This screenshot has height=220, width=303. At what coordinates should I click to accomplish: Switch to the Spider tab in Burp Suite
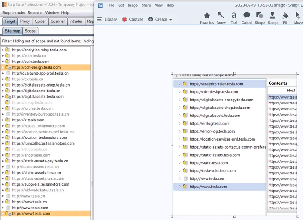(x=40, y=21)
